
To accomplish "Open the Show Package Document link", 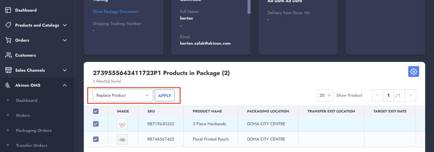I will 115,12.
